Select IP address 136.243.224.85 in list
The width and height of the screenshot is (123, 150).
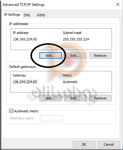point(25,39)
